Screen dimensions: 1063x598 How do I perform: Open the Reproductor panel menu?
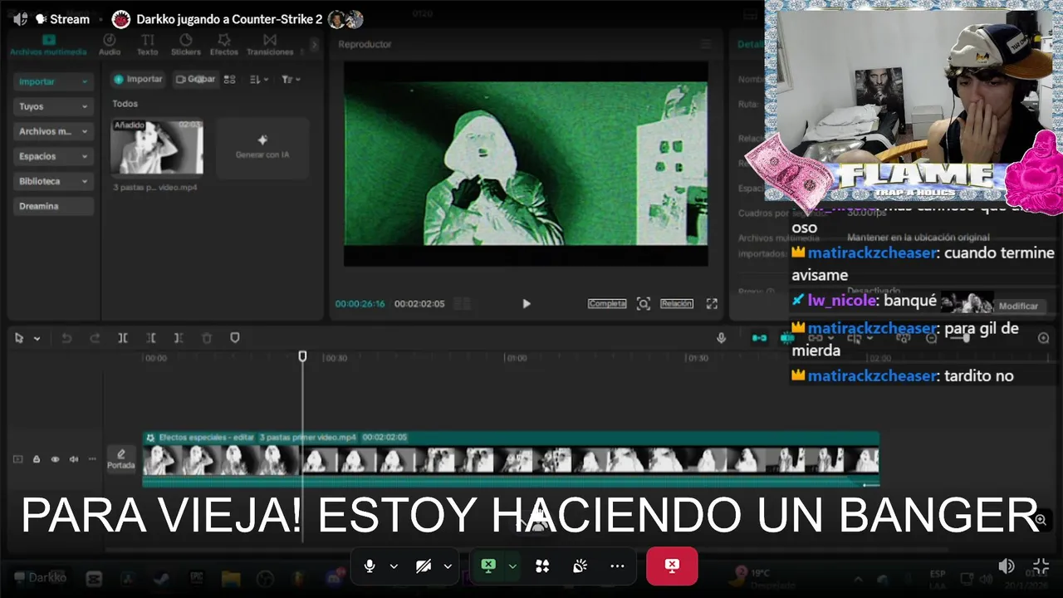pyautogui.click(x=706, y=44)
